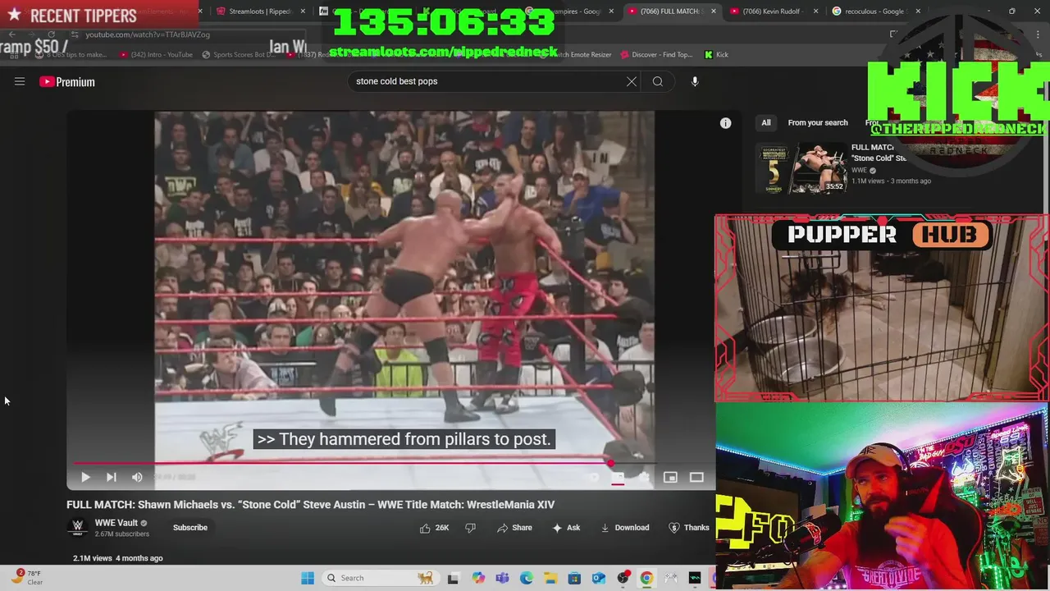Download the video
The width and height of the screenshot is (1050, 591).
click(x=624, y=528)
